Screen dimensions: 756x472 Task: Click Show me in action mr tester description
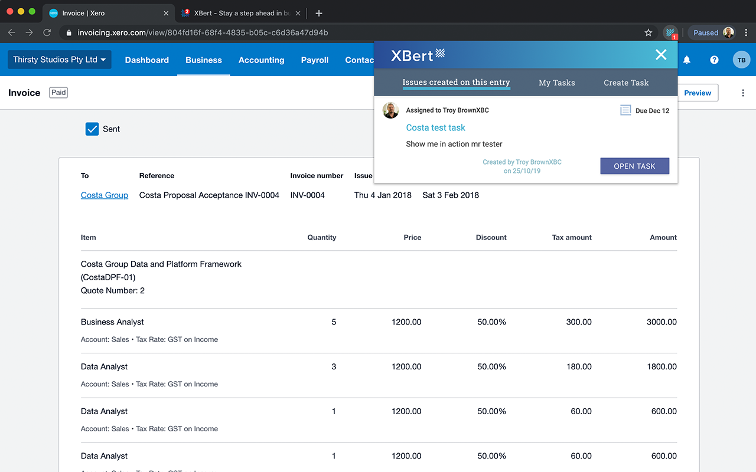point(454,144)
